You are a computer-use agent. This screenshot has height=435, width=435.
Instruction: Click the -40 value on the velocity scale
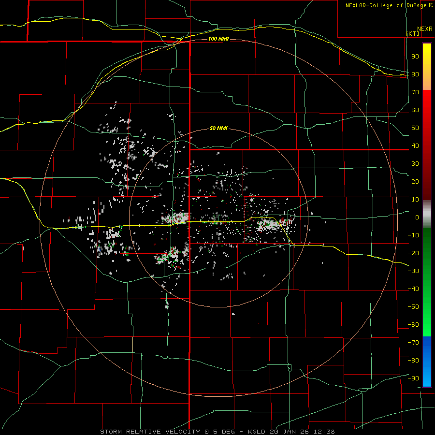413,289
